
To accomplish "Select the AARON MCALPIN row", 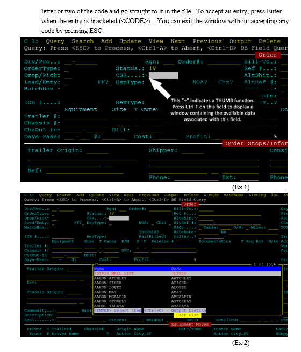I will click(x=187, y=297).
